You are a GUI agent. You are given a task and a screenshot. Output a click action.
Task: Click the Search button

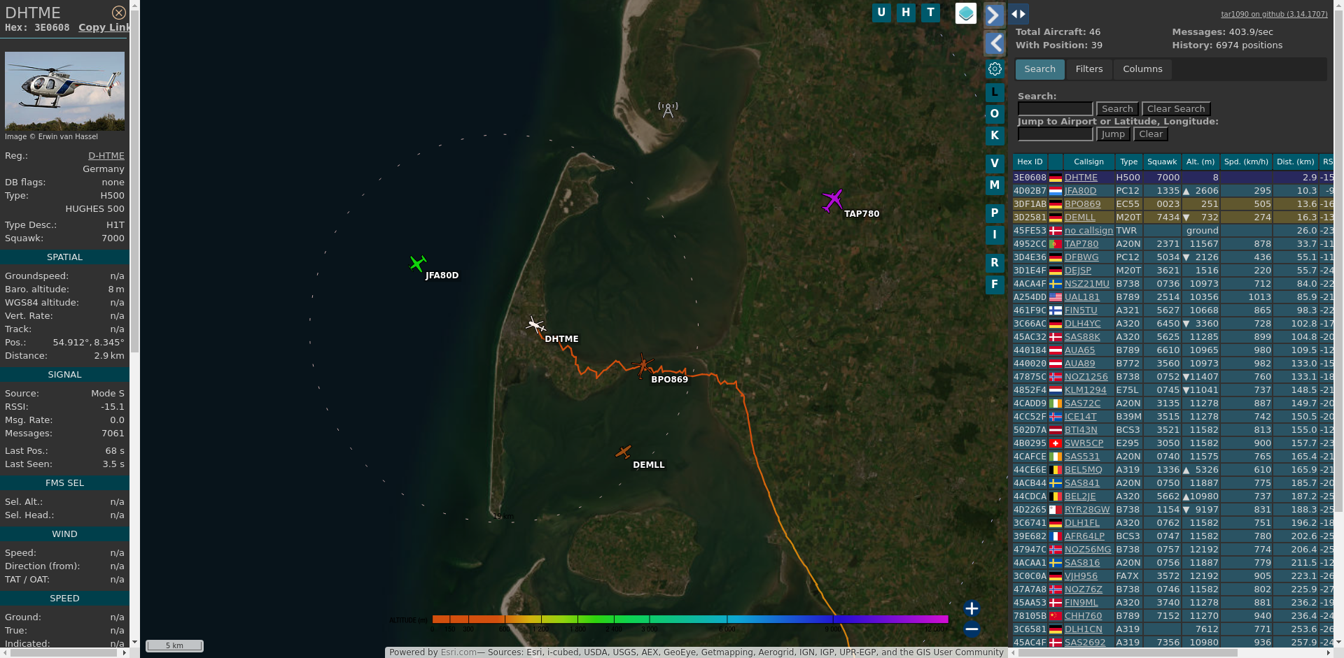1117,109
